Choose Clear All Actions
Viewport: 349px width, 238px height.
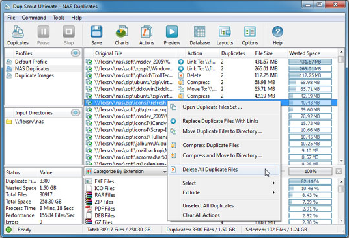(224, 215)
